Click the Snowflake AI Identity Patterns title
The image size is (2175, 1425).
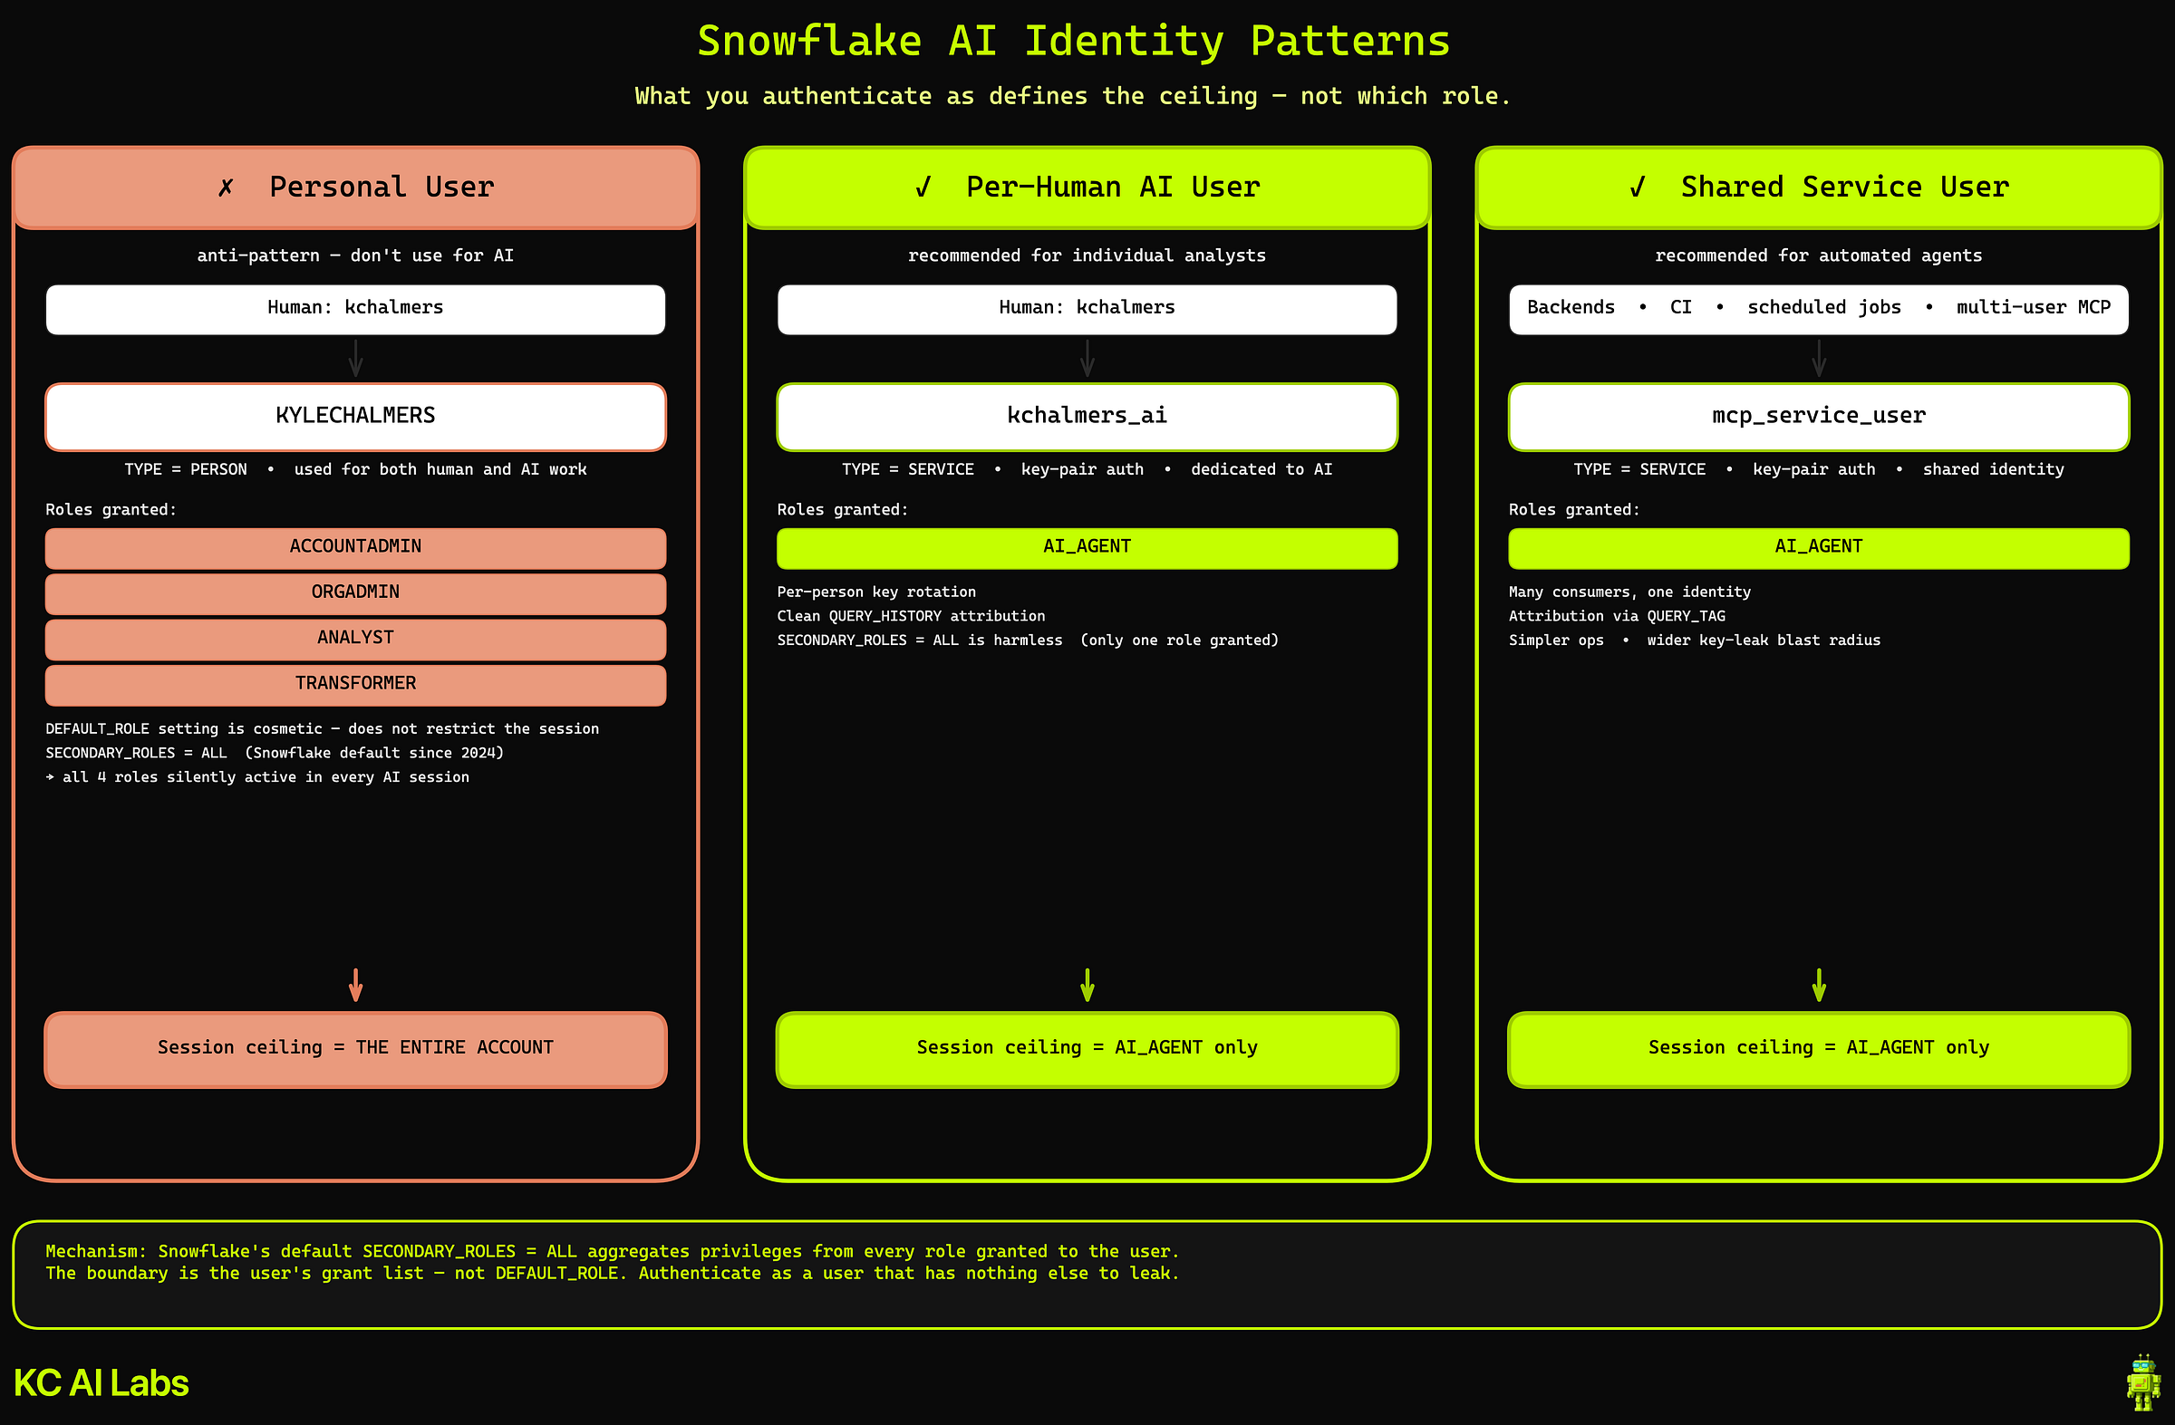1074,42
